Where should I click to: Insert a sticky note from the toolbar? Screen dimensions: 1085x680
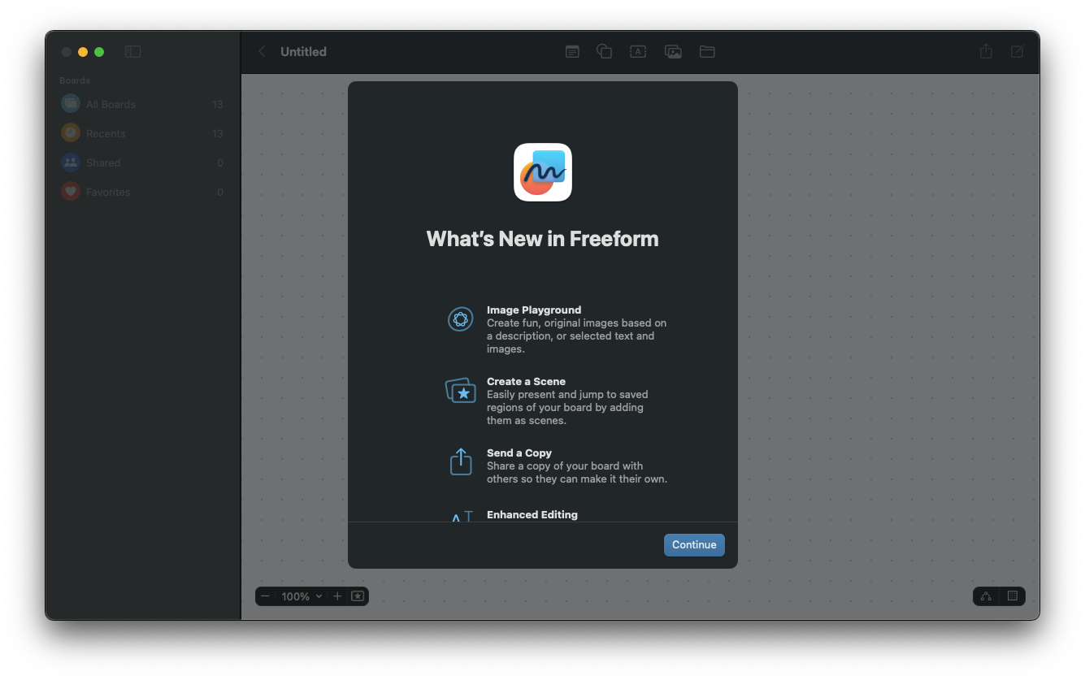(572, 52)
